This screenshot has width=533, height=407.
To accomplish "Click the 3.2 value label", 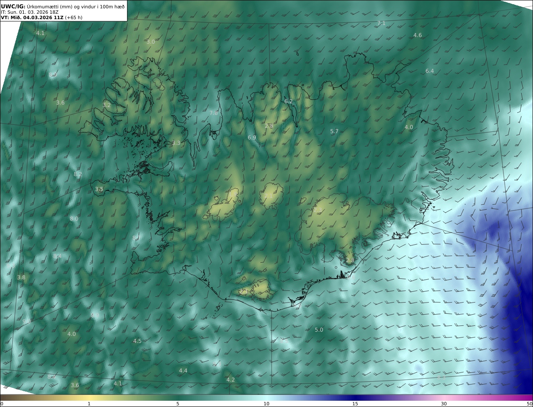I will point(107,105).
